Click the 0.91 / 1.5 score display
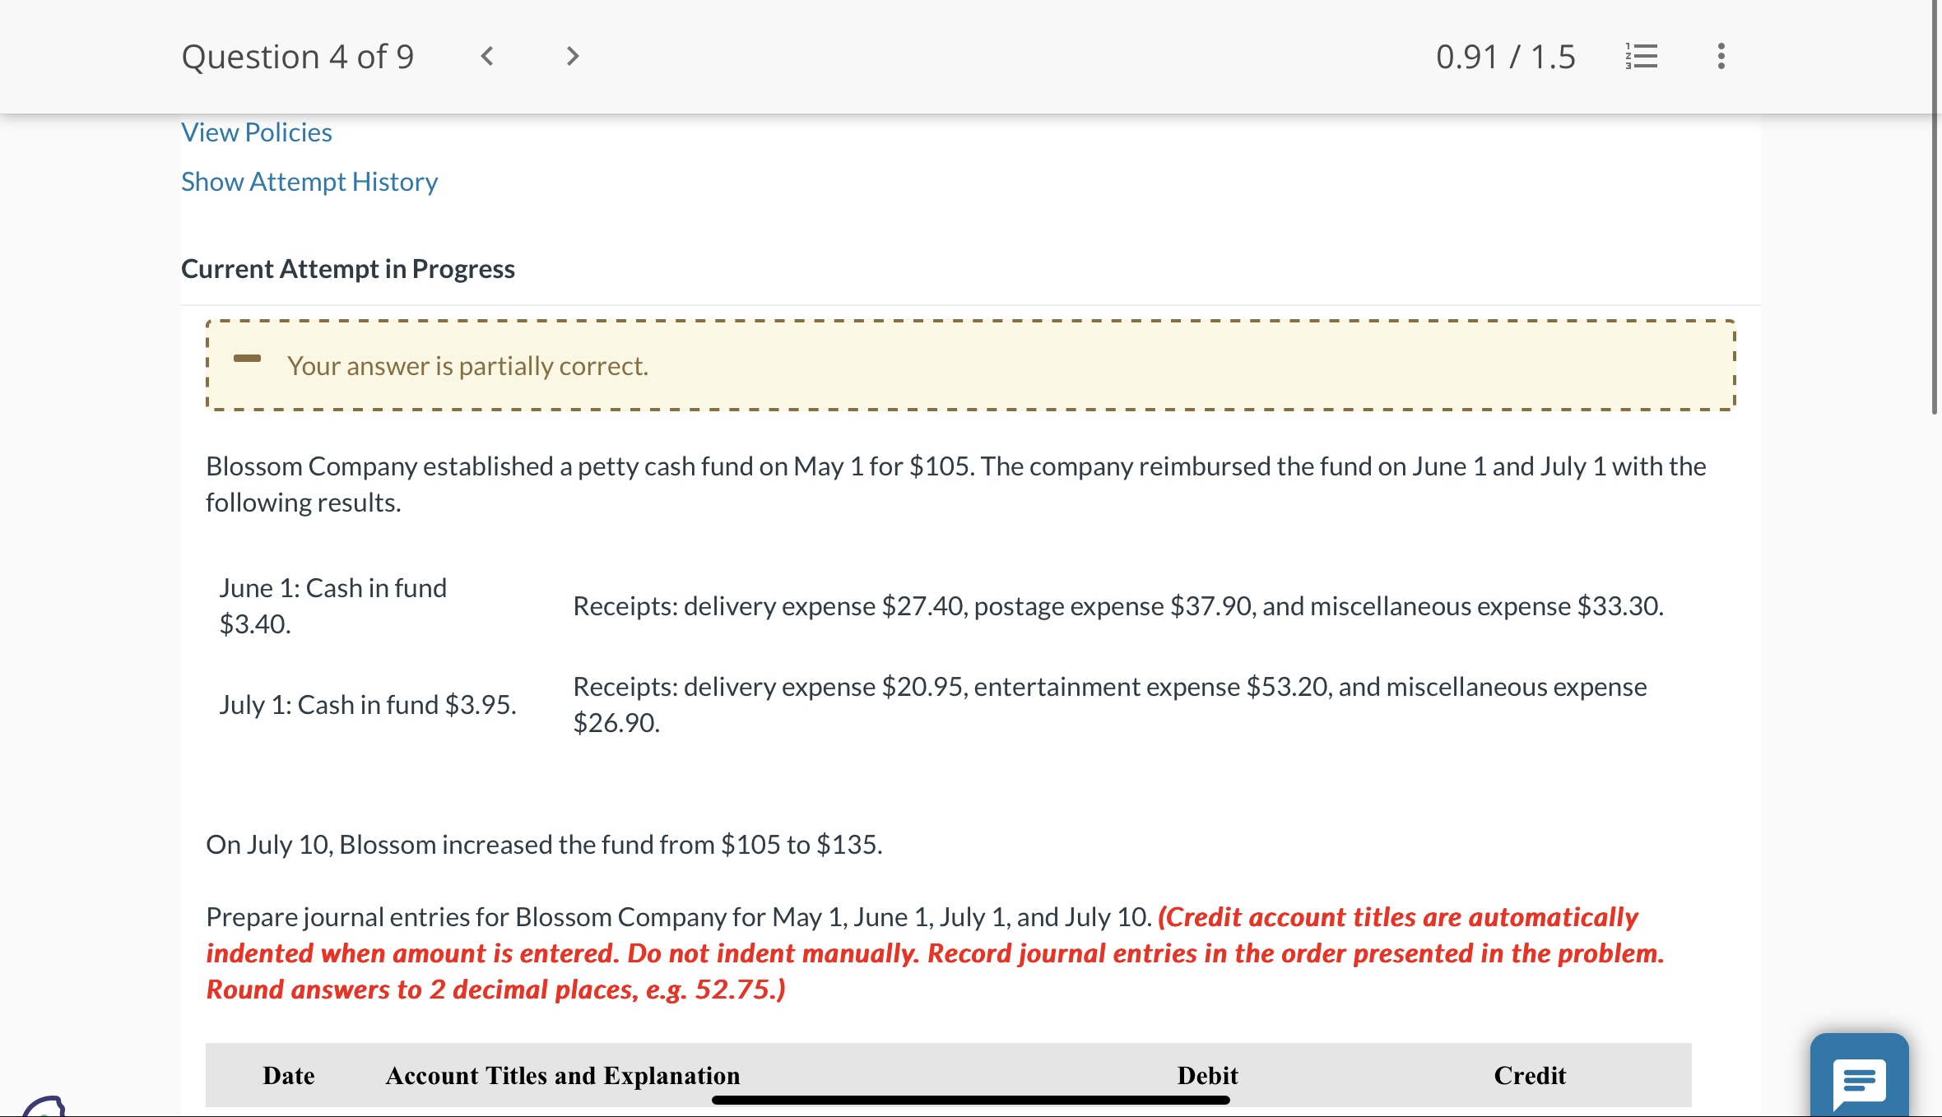 coord(1505,57)
